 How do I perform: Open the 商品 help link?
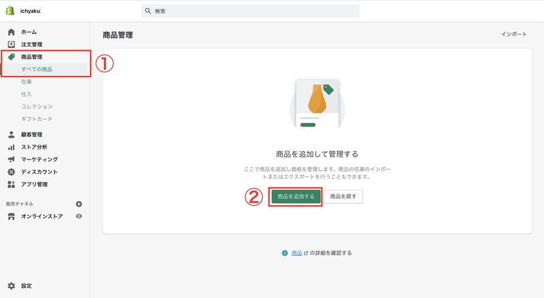(x=296, y=253)
